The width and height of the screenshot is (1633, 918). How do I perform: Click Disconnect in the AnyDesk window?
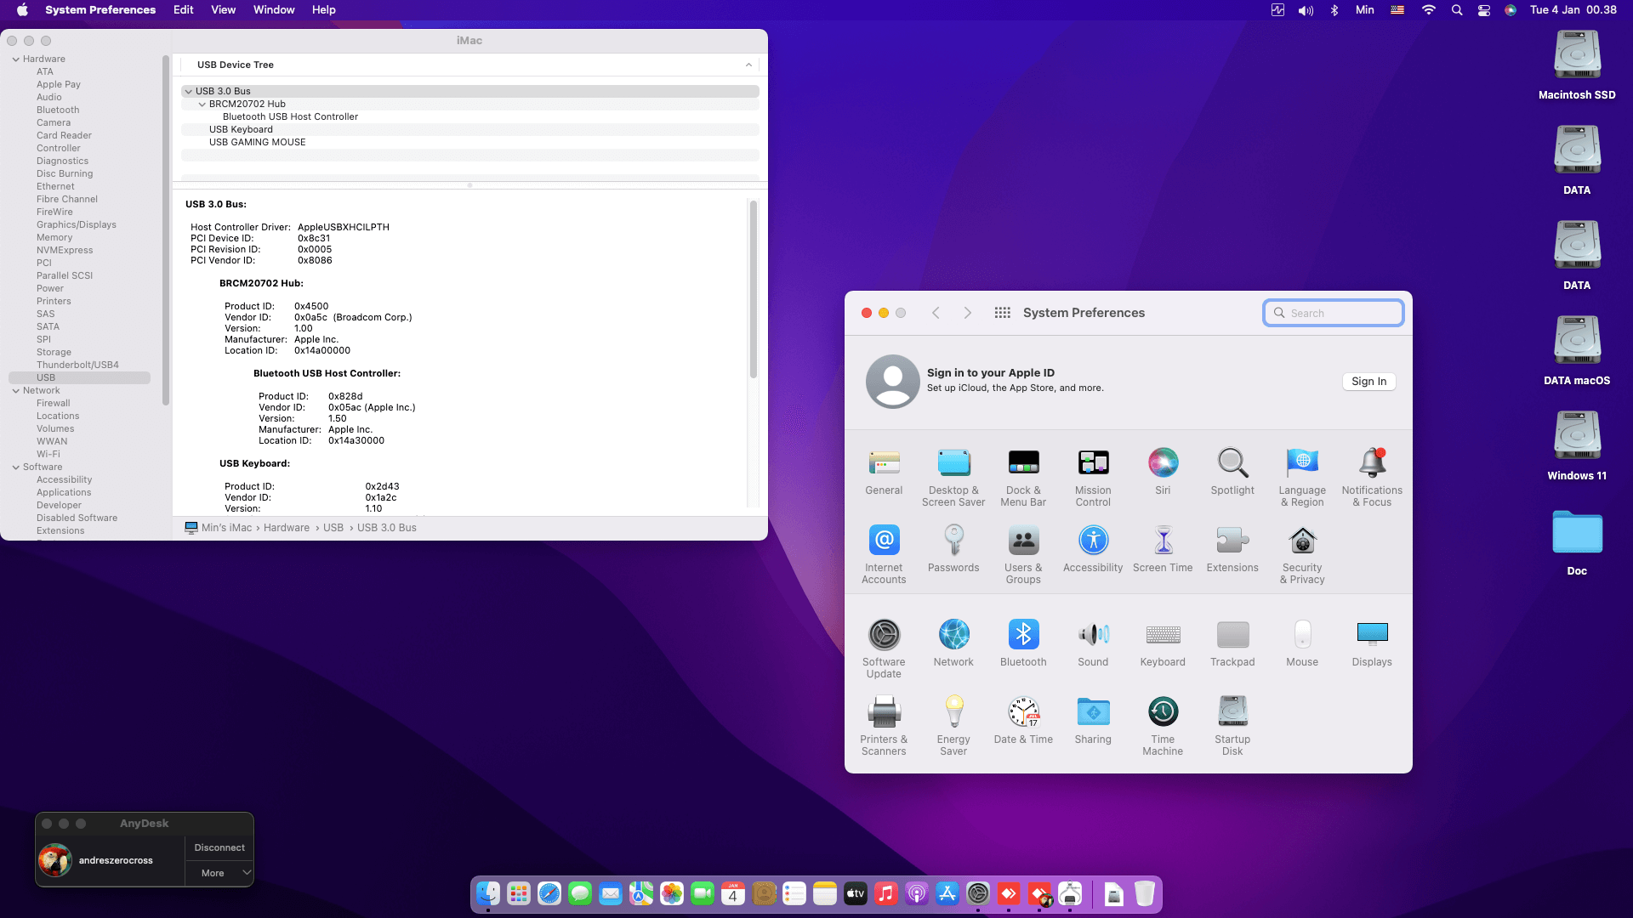(219, 847)
